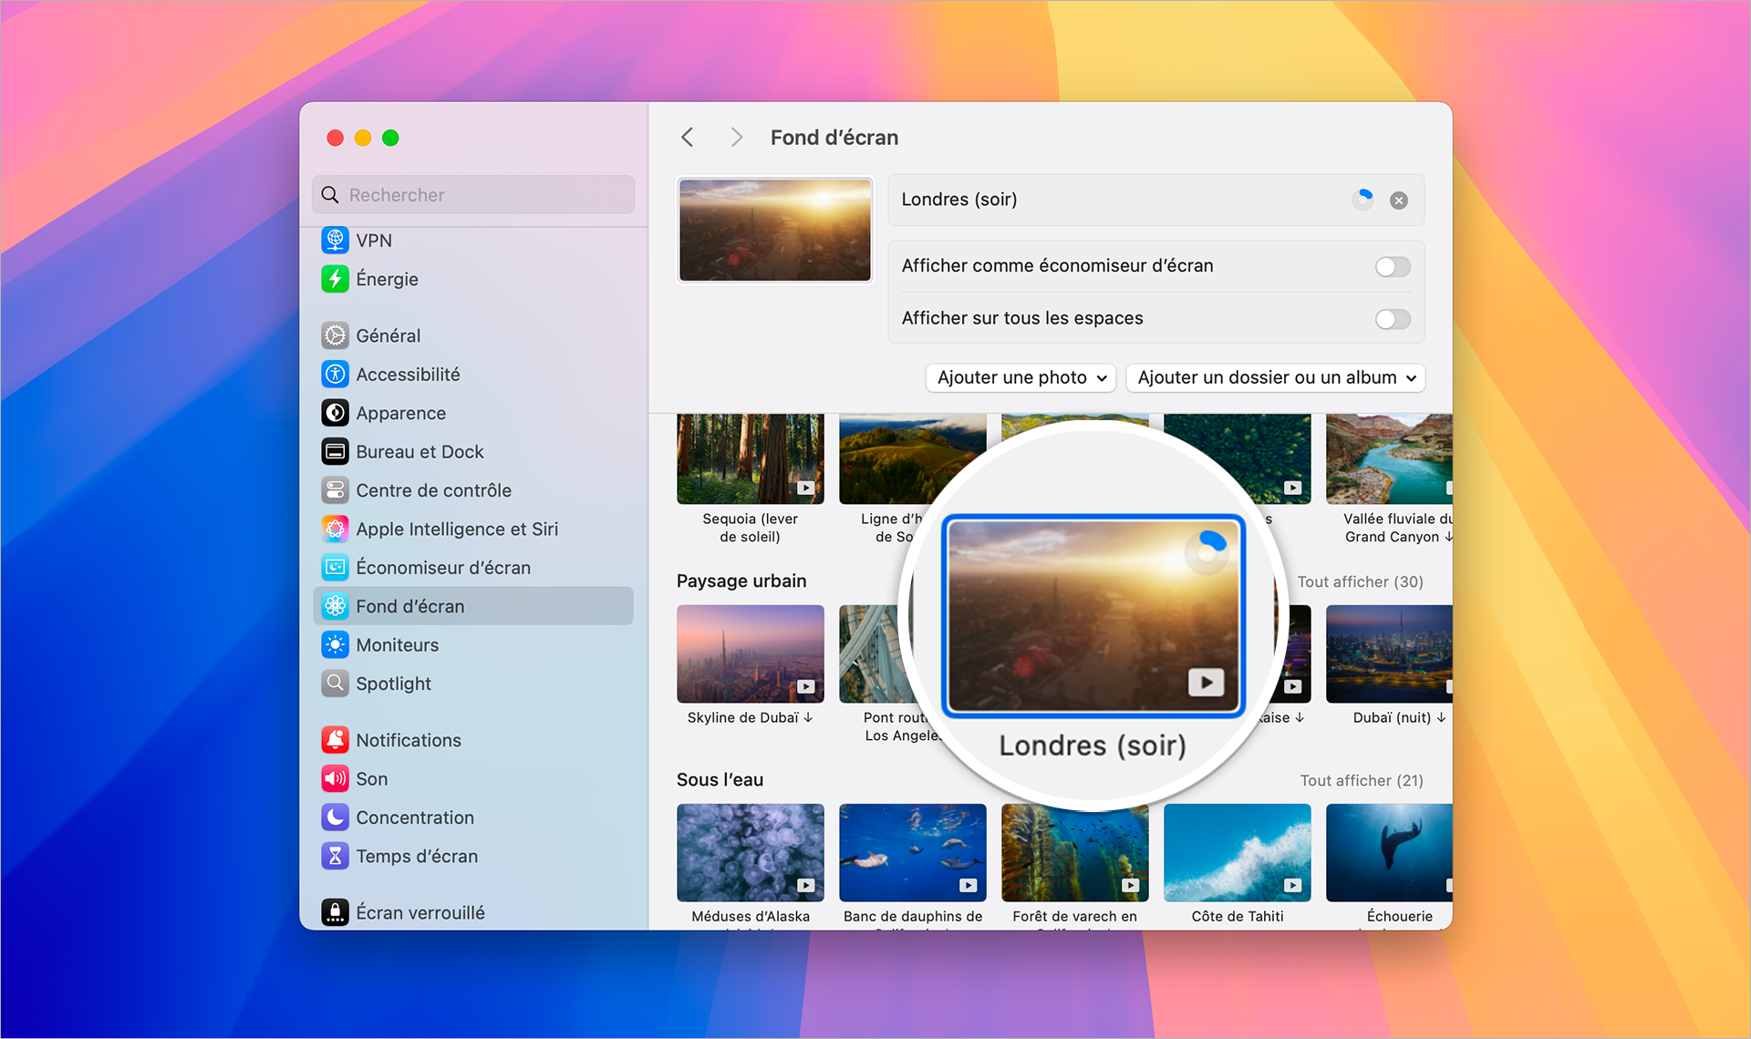Open the Moniteurs settings icon
Image resolution: width=1751 pixels, height=1039 pixels.
tap(336, 644)
